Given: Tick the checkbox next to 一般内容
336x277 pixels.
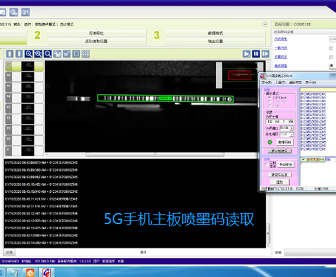Looking at the screenshot, I should pyautogui.click(x=331, y=48).
